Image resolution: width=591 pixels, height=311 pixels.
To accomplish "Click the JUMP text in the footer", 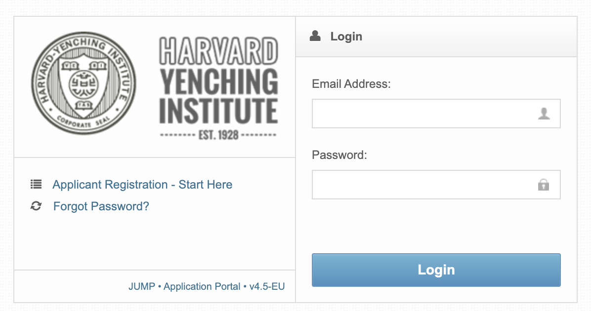I will (142, 286).
